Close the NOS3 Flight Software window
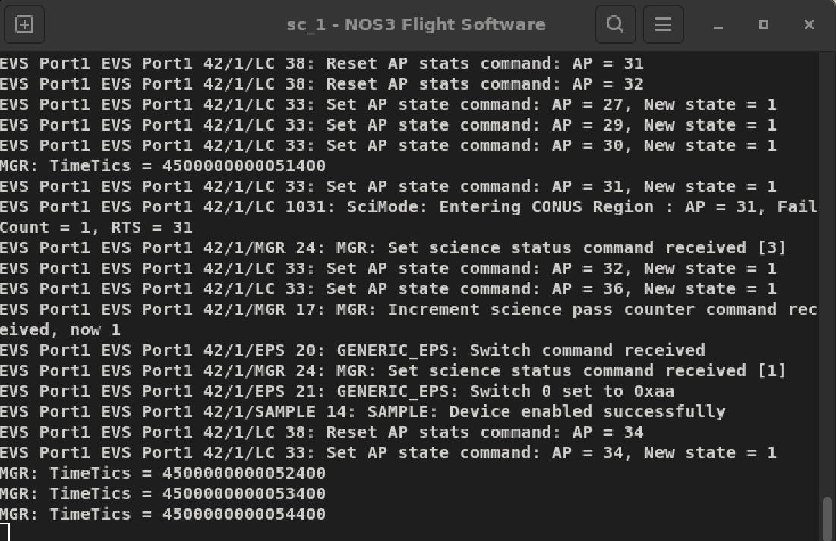Image resolution: width=836 pixels, height=541 pixels. (x=809, y=24)
